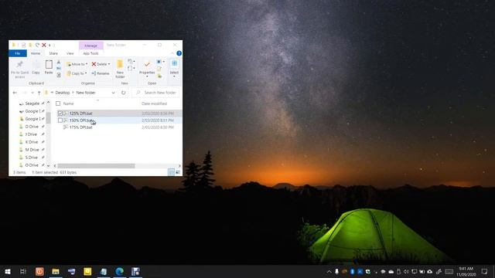Image resolution: width=495 pixels, height=278 pixels.
Task: Expand the Properties dropdown arrow
Action: [x=147, y=76]
